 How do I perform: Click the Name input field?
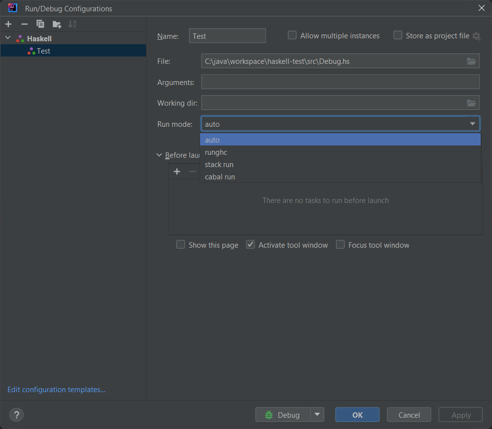pyautogui.click(x=227, y=36)
